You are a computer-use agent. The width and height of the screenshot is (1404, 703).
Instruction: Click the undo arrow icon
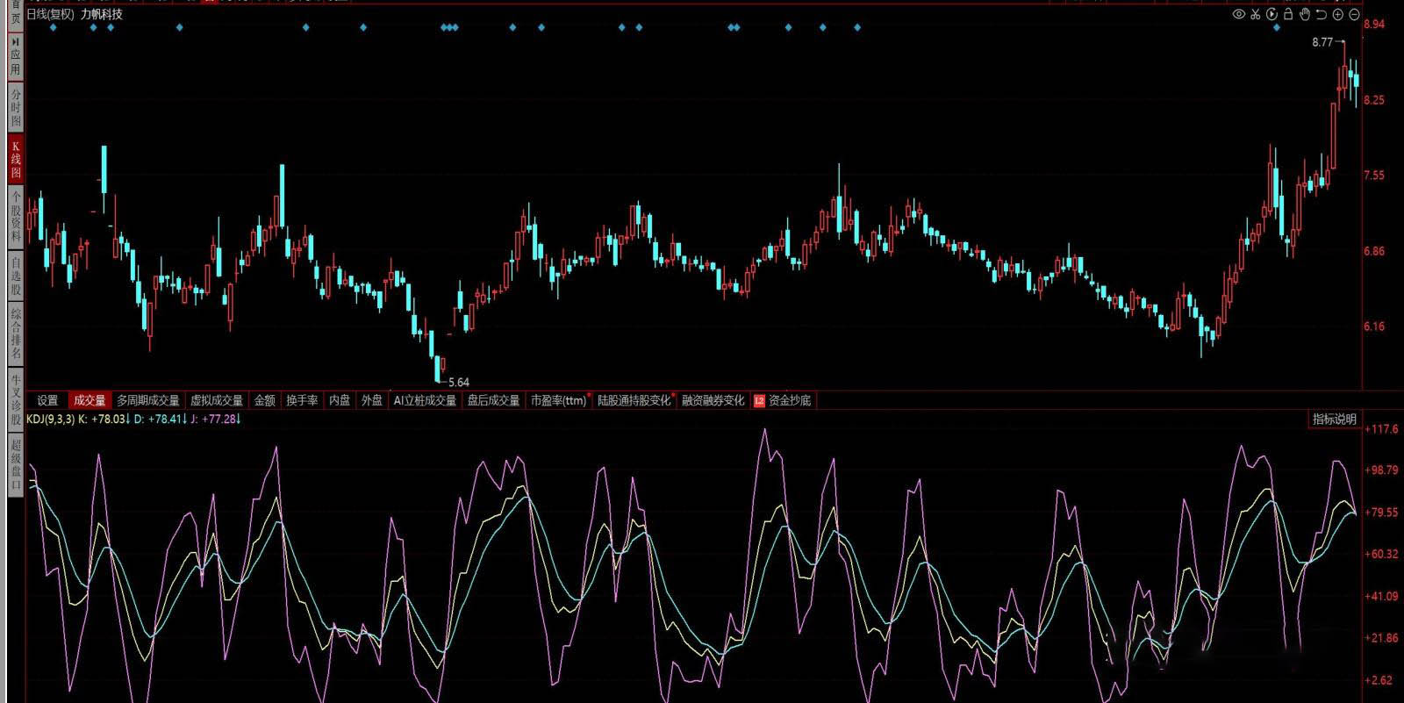click(1321, 14)
